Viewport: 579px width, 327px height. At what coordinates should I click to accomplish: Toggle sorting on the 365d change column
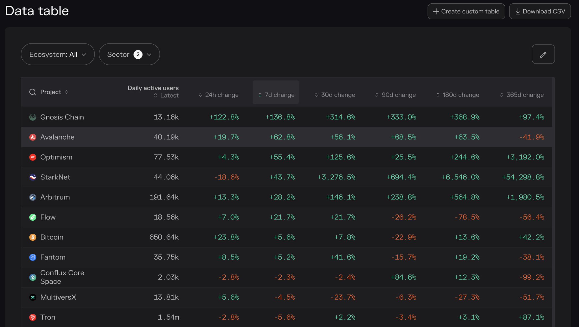502,95
